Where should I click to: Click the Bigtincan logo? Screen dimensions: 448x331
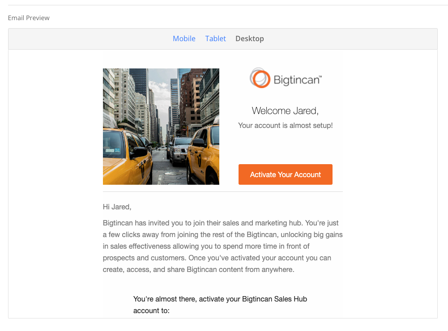[x=286, y=78]
